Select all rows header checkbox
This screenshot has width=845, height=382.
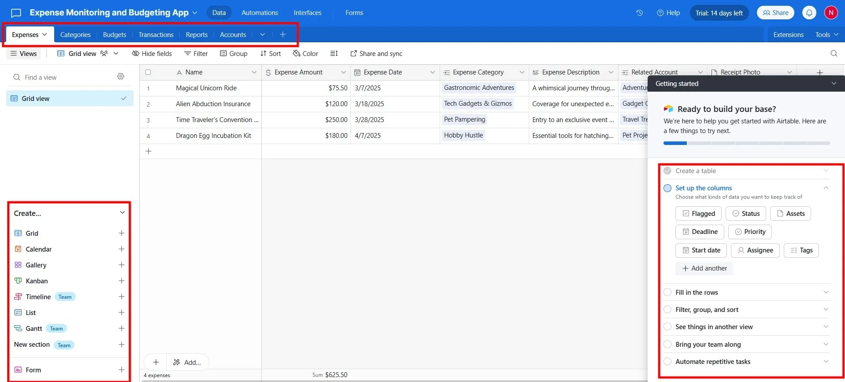(148, 72)
